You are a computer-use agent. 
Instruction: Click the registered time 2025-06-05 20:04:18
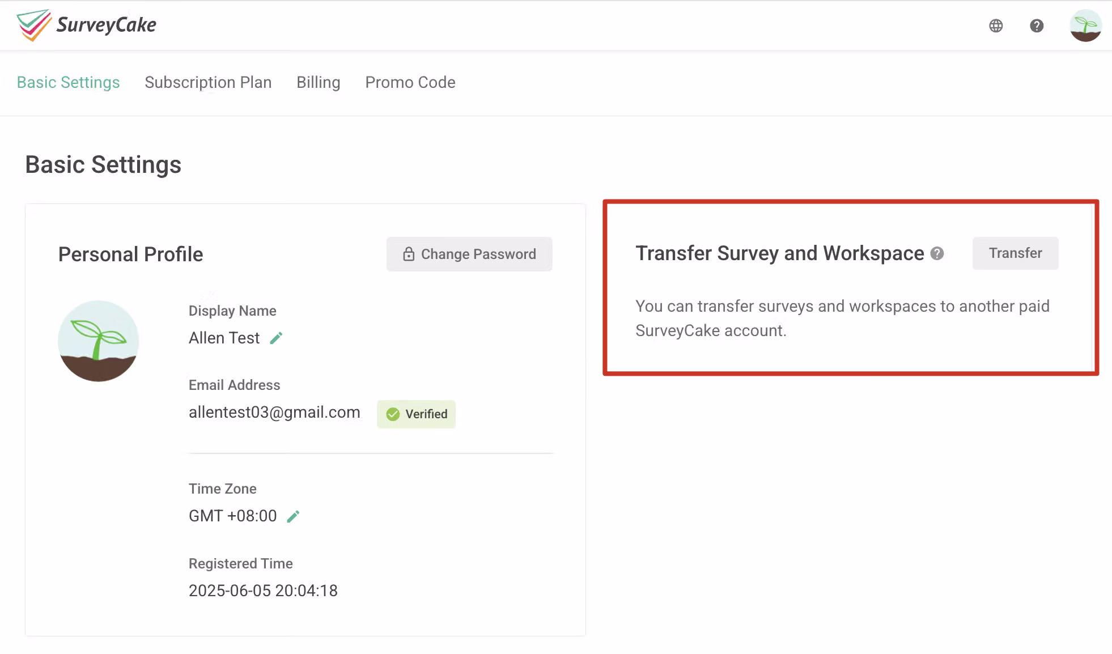point(263,591)
